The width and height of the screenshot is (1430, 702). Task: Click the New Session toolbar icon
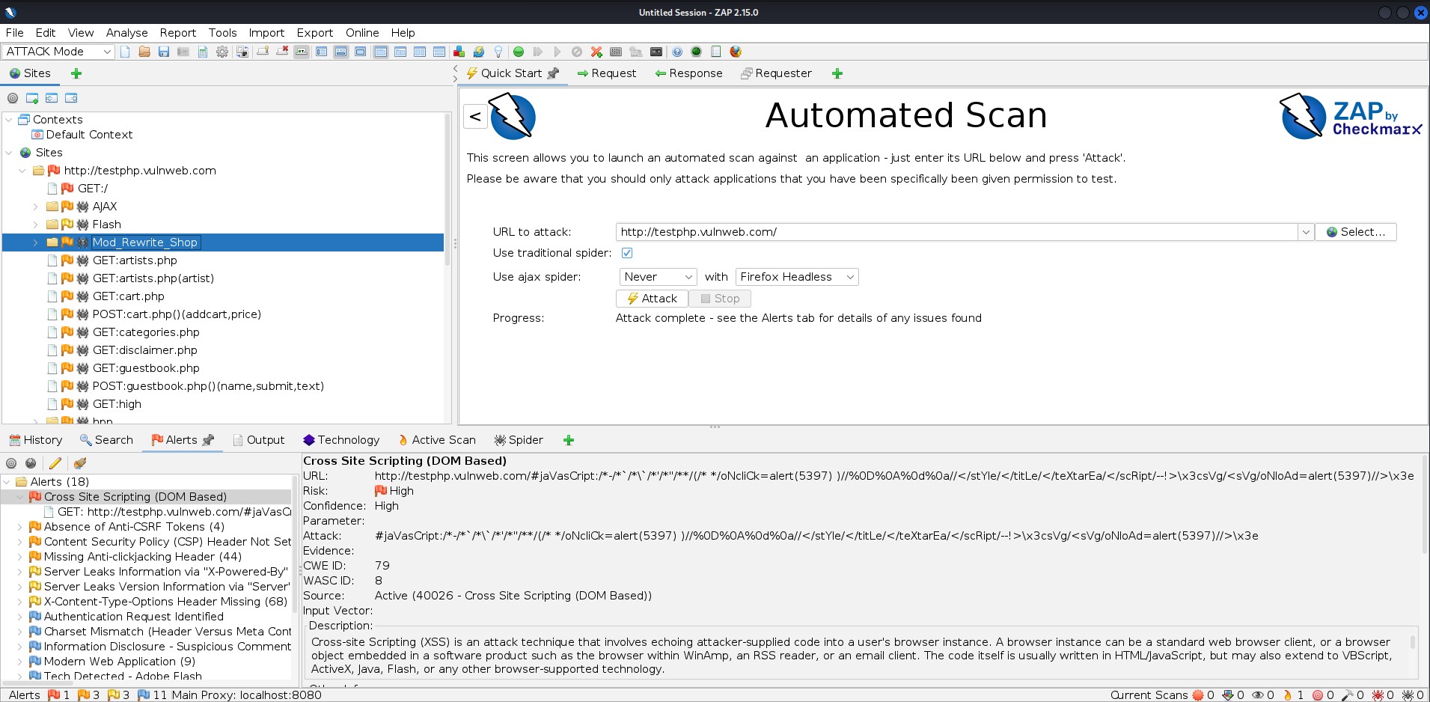[x=125, y=52]
